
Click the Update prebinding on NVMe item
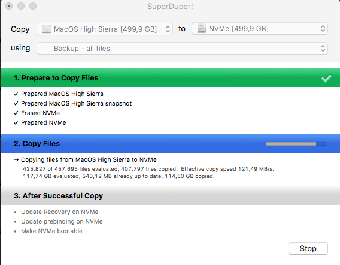[62, 222]
